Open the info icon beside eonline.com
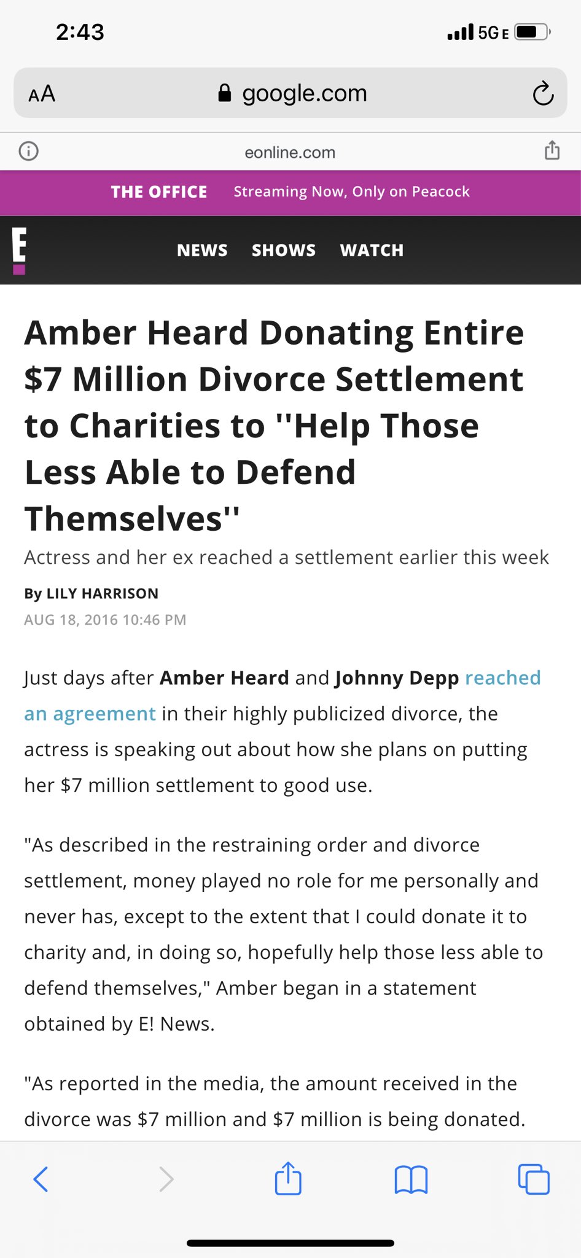This screenshot has height=1258, width=581. click(28, 151)
